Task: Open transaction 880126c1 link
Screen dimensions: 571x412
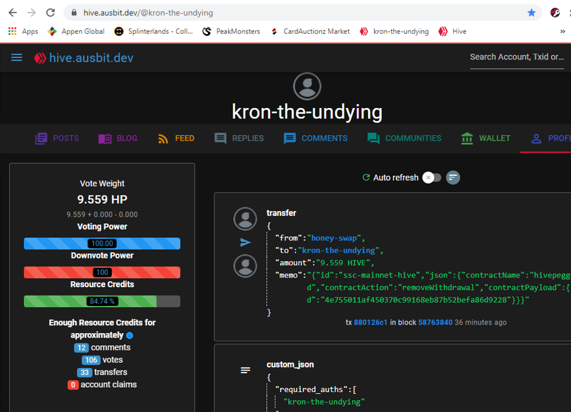Action: pyautogui.click(x=370, y=322)
